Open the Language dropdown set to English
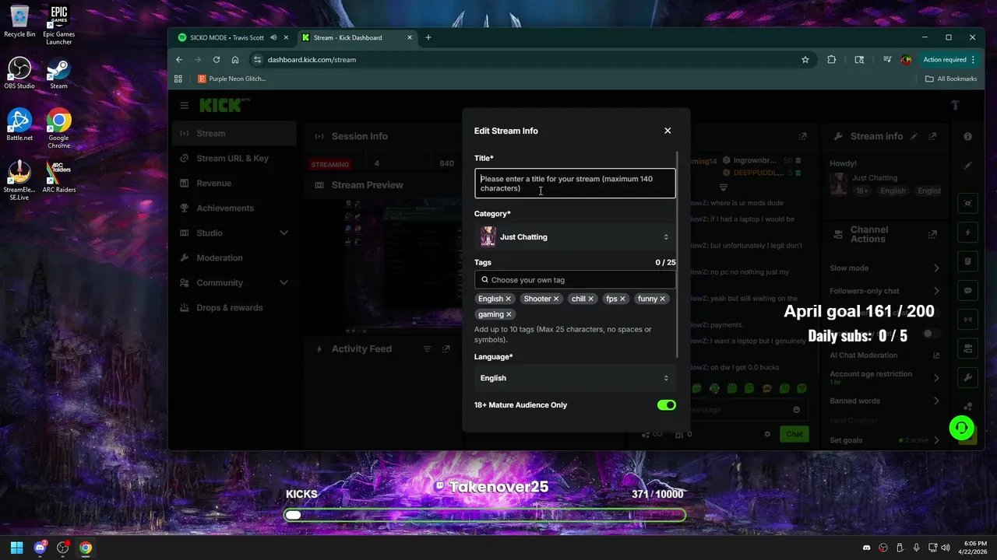The image size is (997, 560). 575,378
